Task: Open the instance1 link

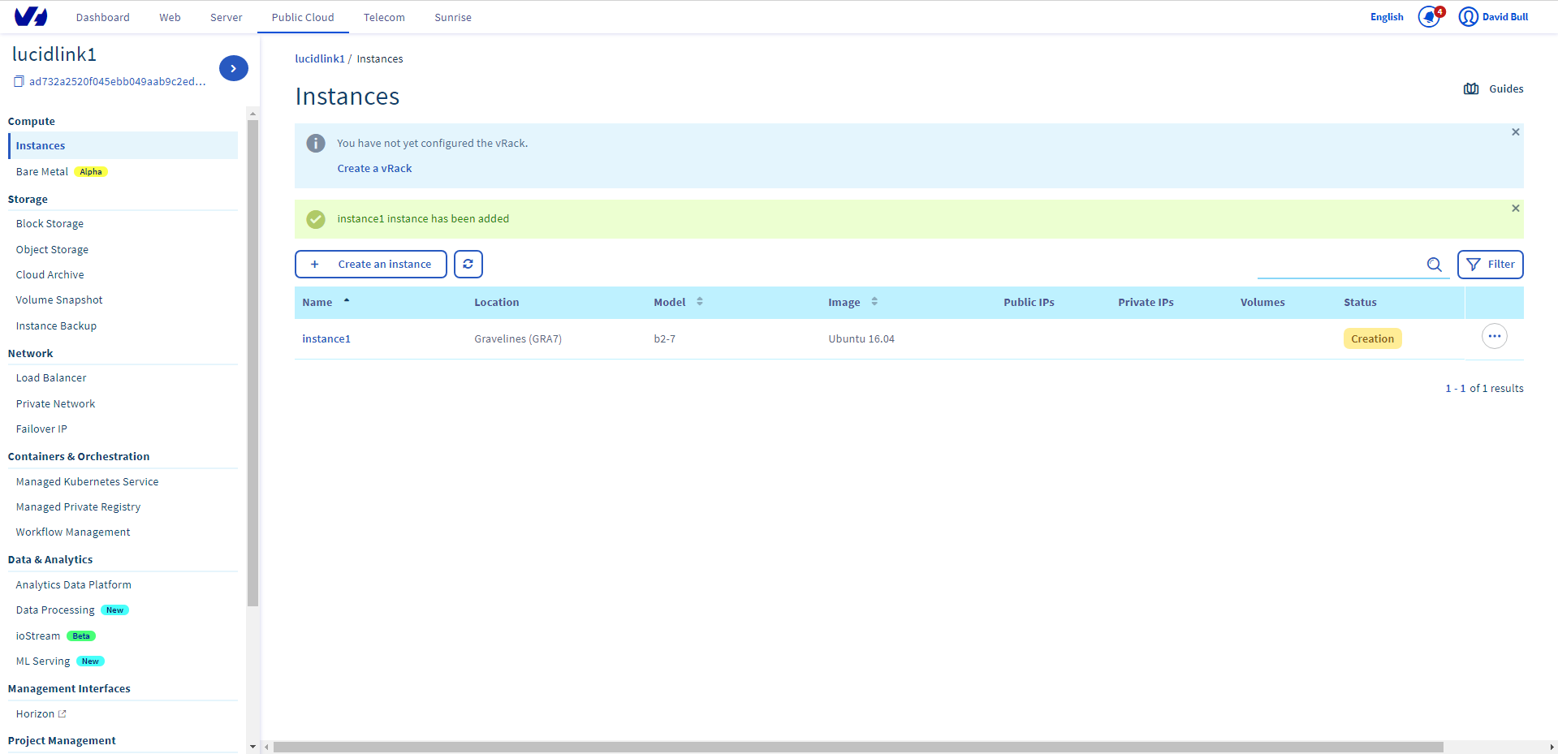Action: pos(326,338)
